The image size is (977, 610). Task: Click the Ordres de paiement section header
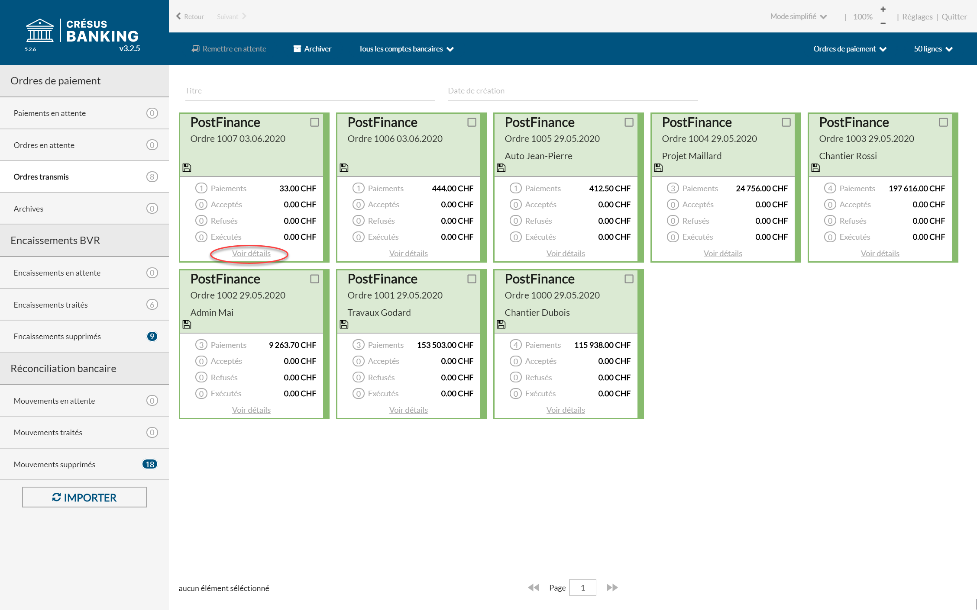pyautogui.click(x=84, y=81)
